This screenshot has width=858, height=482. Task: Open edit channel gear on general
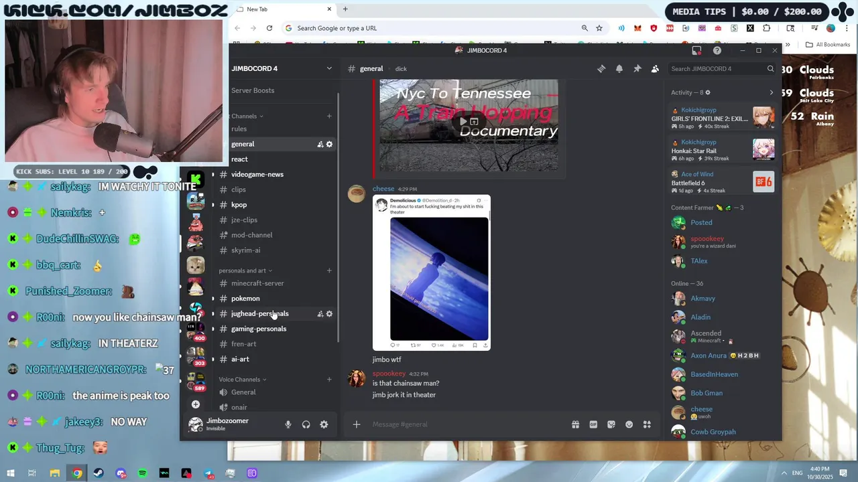pos(329,145)
